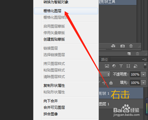Viewport: 148px width, 120px height.
Task: Choose 栅格化图层 from the context menu
Action: [x=66, y=11]
